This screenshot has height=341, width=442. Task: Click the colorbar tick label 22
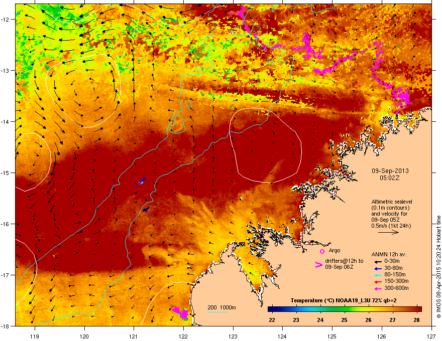tap(272, 319)
